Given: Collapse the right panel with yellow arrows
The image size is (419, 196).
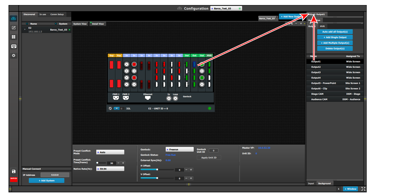Looking at the screenshot, I should click(365, 99).
